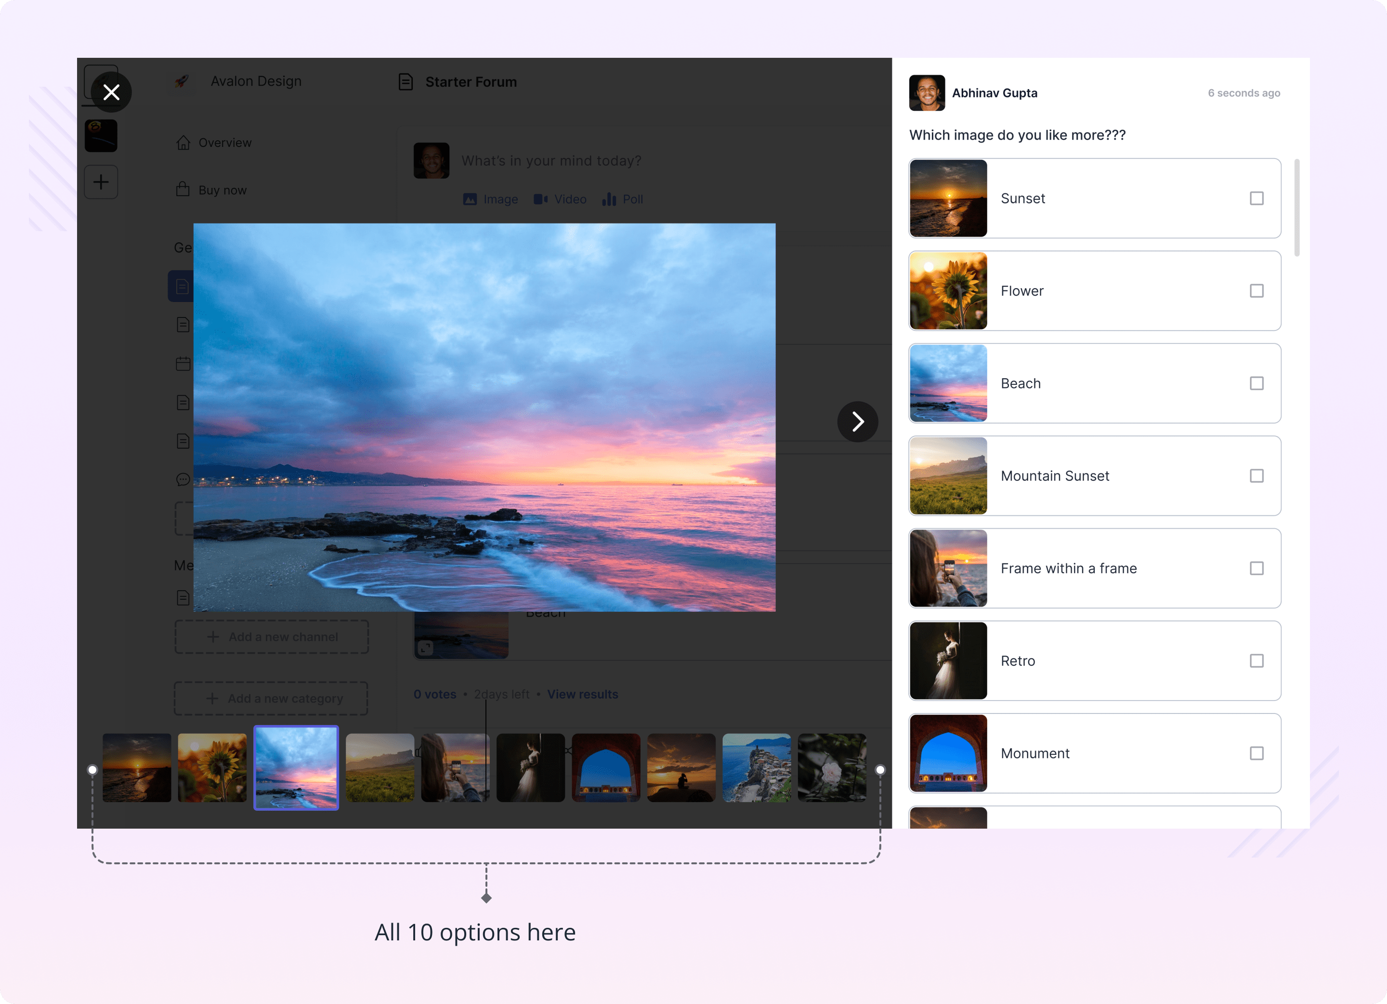Create a Poll post
Screen dimensions: 1387x1004
[x=622, y=199]
